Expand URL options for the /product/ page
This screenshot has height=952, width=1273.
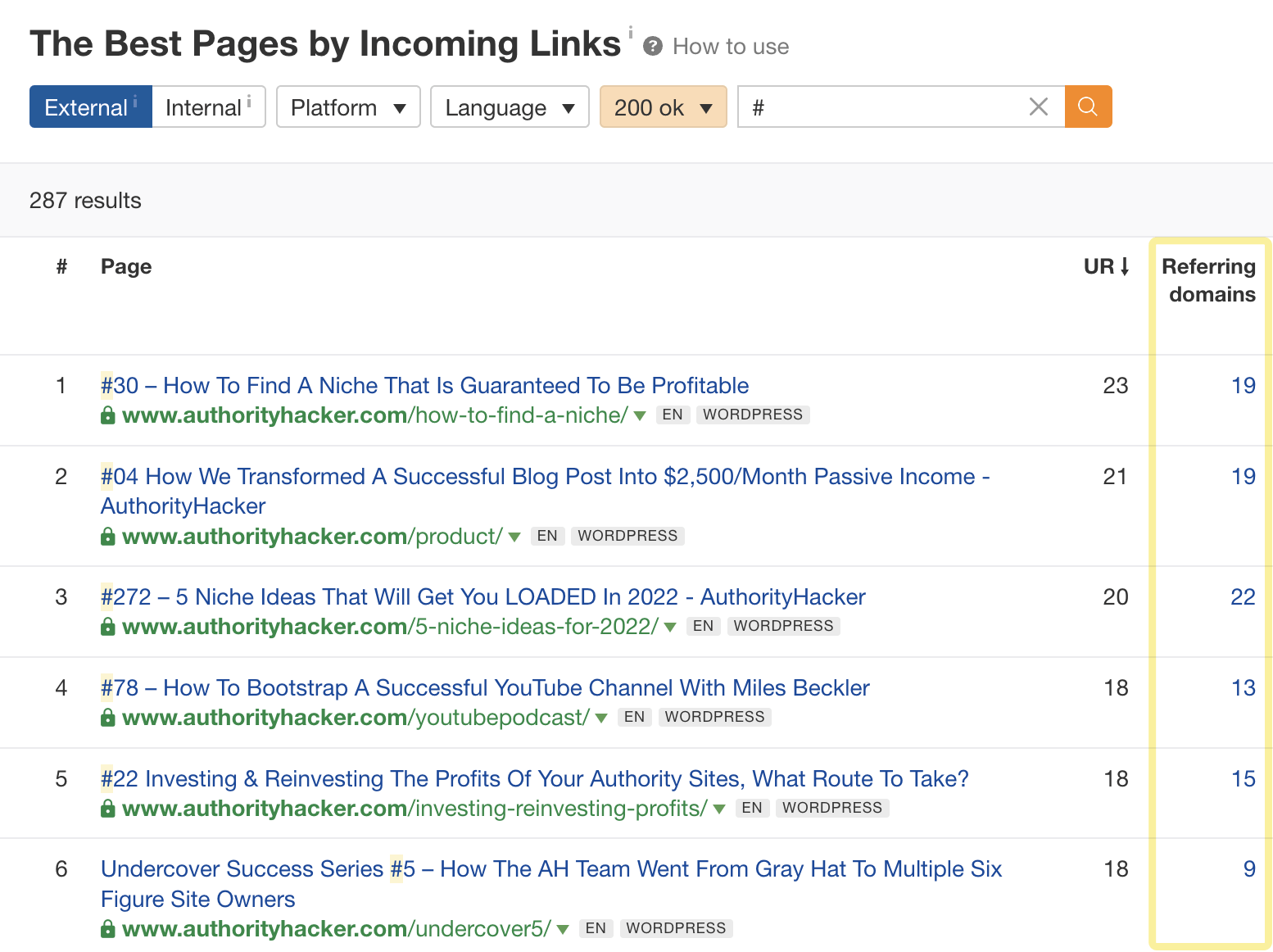[x=514, y=537]
